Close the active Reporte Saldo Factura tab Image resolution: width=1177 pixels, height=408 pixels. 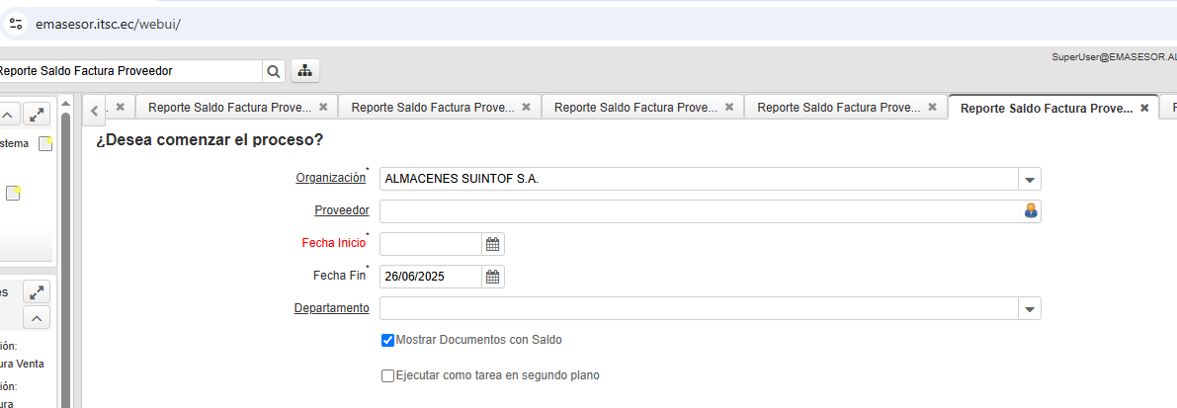(1144, 107)
